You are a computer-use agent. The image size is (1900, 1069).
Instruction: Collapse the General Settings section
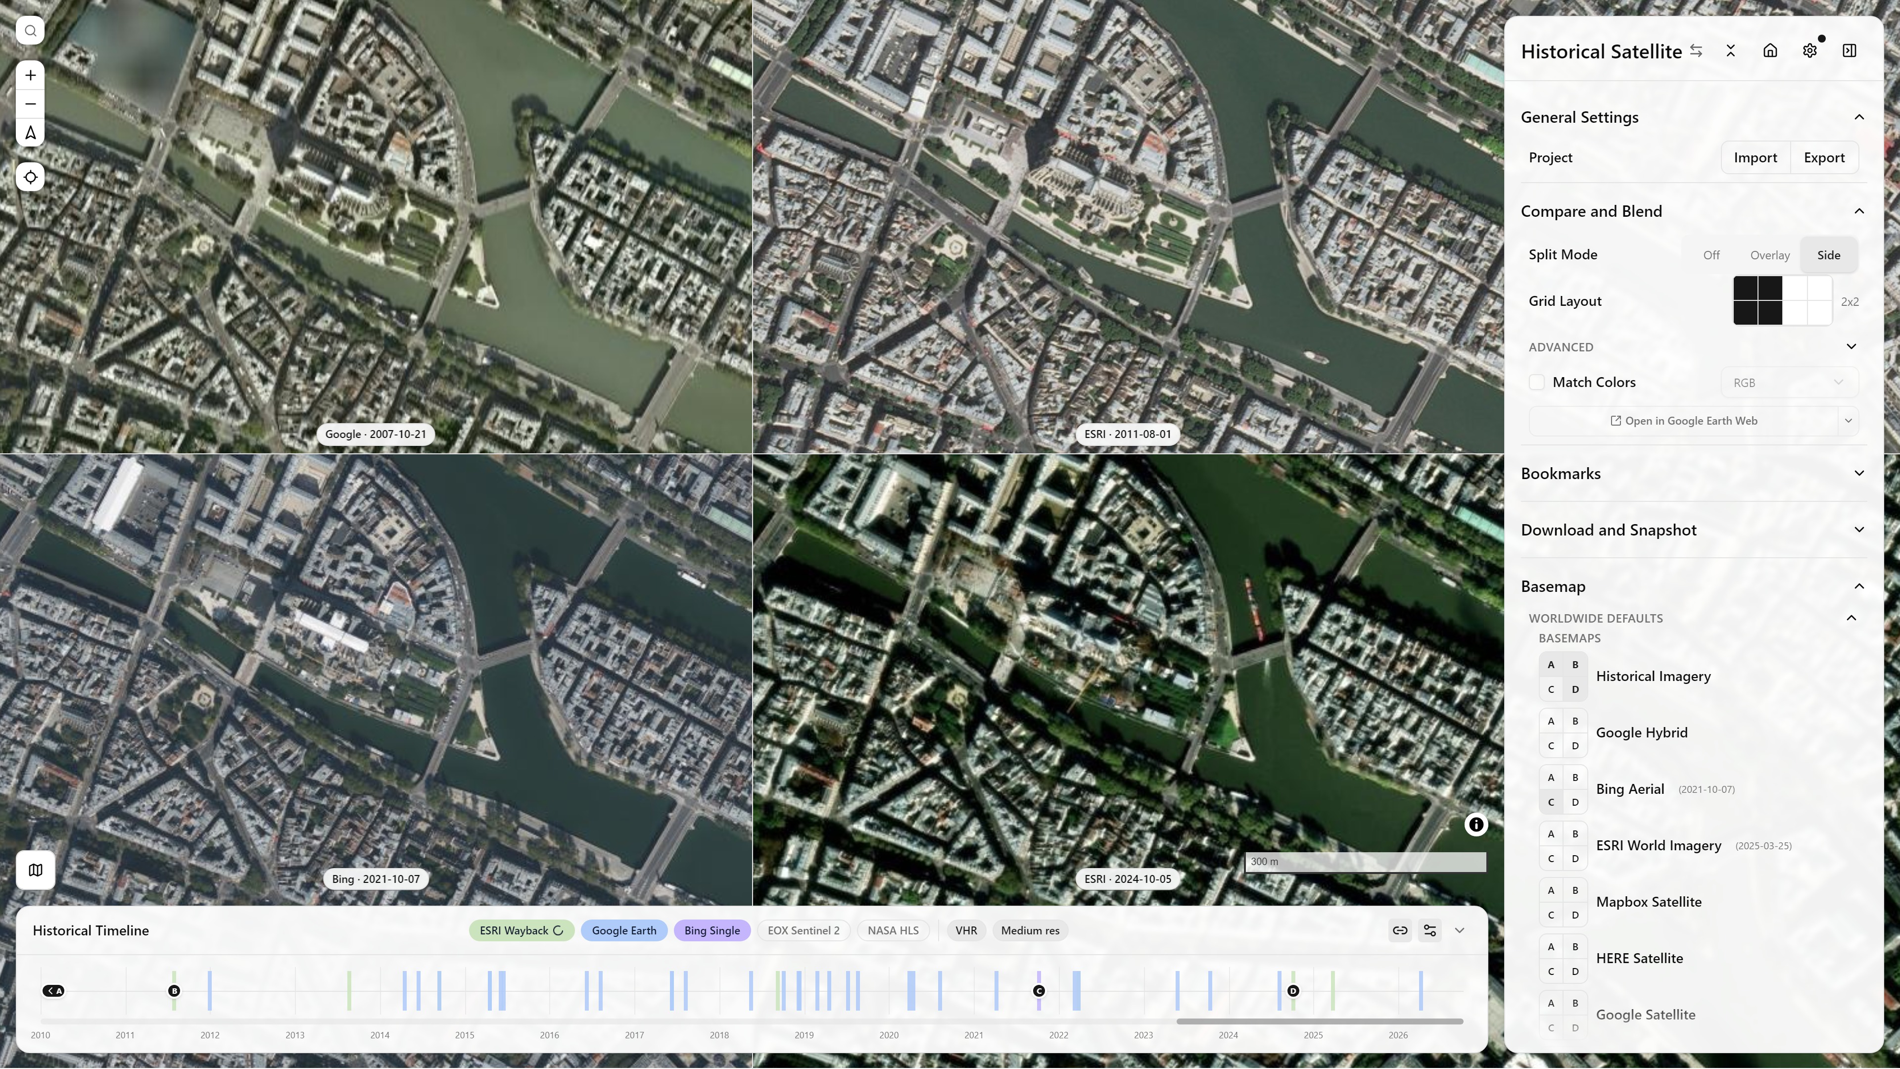[x=1859, y=117]
